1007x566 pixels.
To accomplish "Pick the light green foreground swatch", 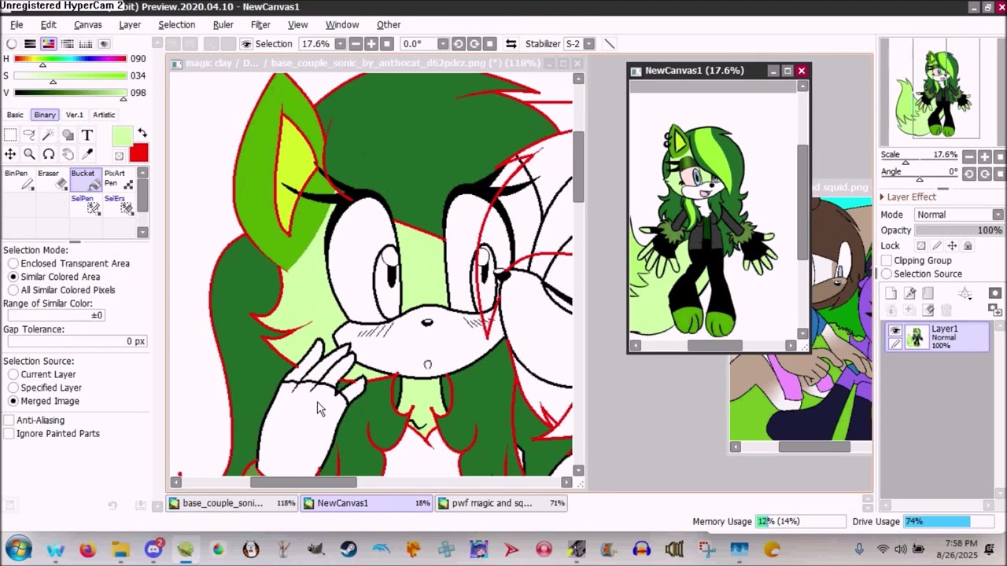I will coord(122,137).
